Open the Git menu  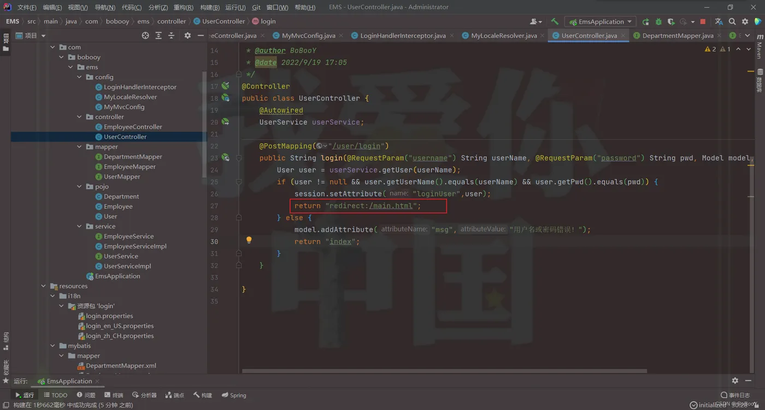(x=256, y=7)
